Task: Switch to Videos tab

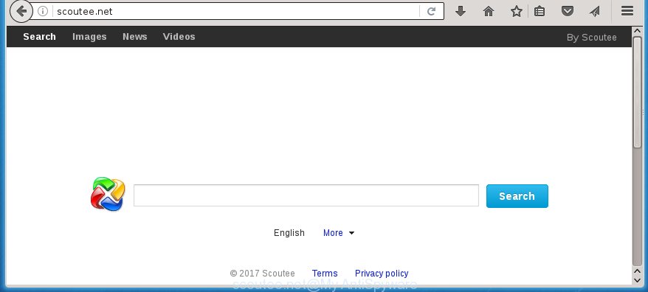Action: (x=179, y=37)
